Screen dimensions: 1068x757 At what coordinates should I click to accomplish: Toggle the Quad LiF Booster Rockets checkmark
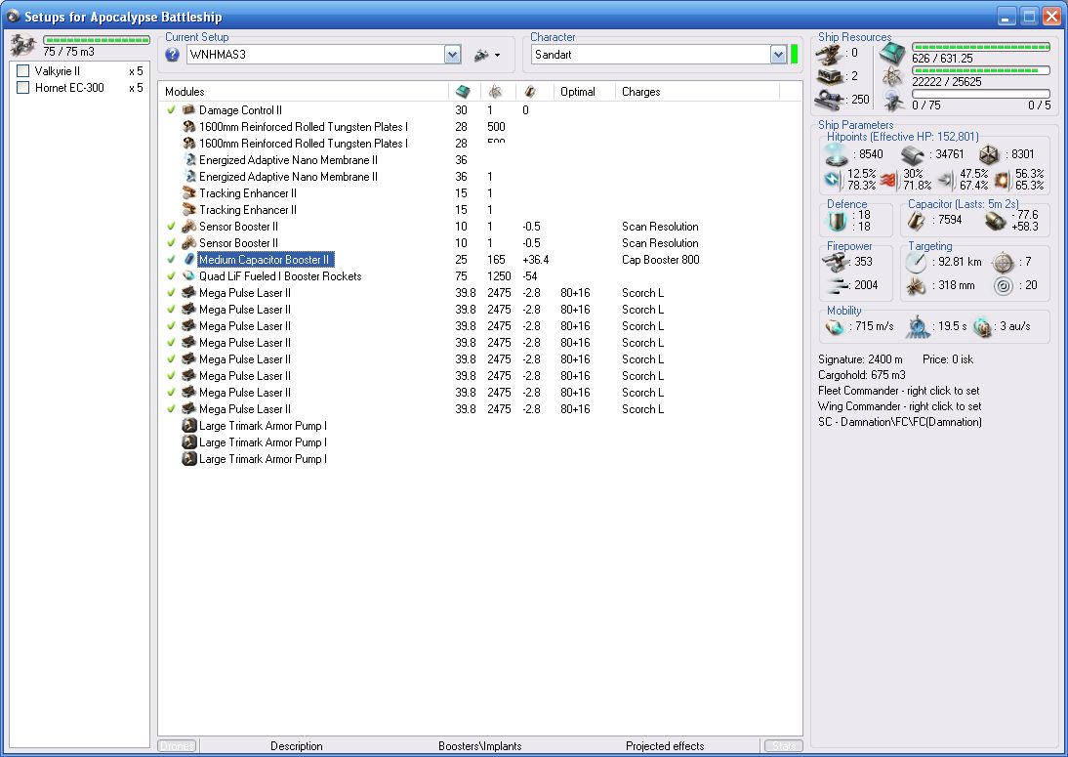tap(171, 276)
